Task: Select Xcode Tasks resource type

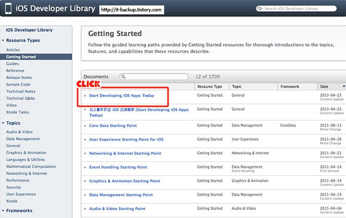Action: pos(18,112)
